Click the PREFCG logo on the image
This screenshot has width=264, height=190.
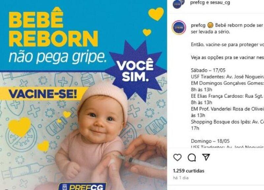(83, 186)
